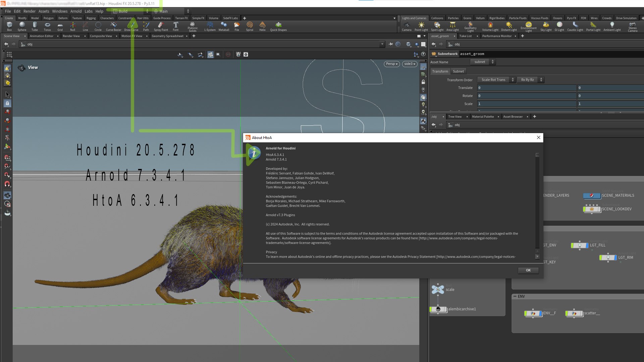Select the Torus shelf tool

(x=47, y=26)
